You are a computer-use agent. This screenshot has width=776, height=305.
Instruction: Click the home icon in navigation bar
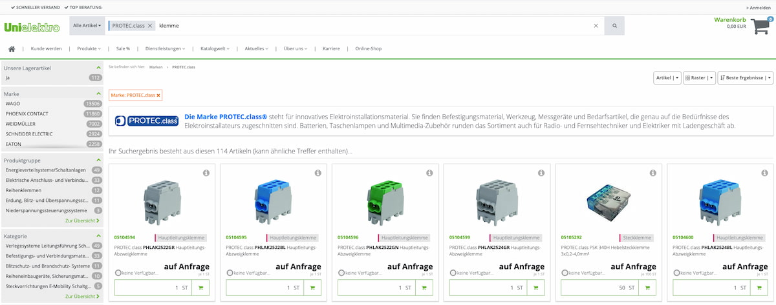[12, 48]
